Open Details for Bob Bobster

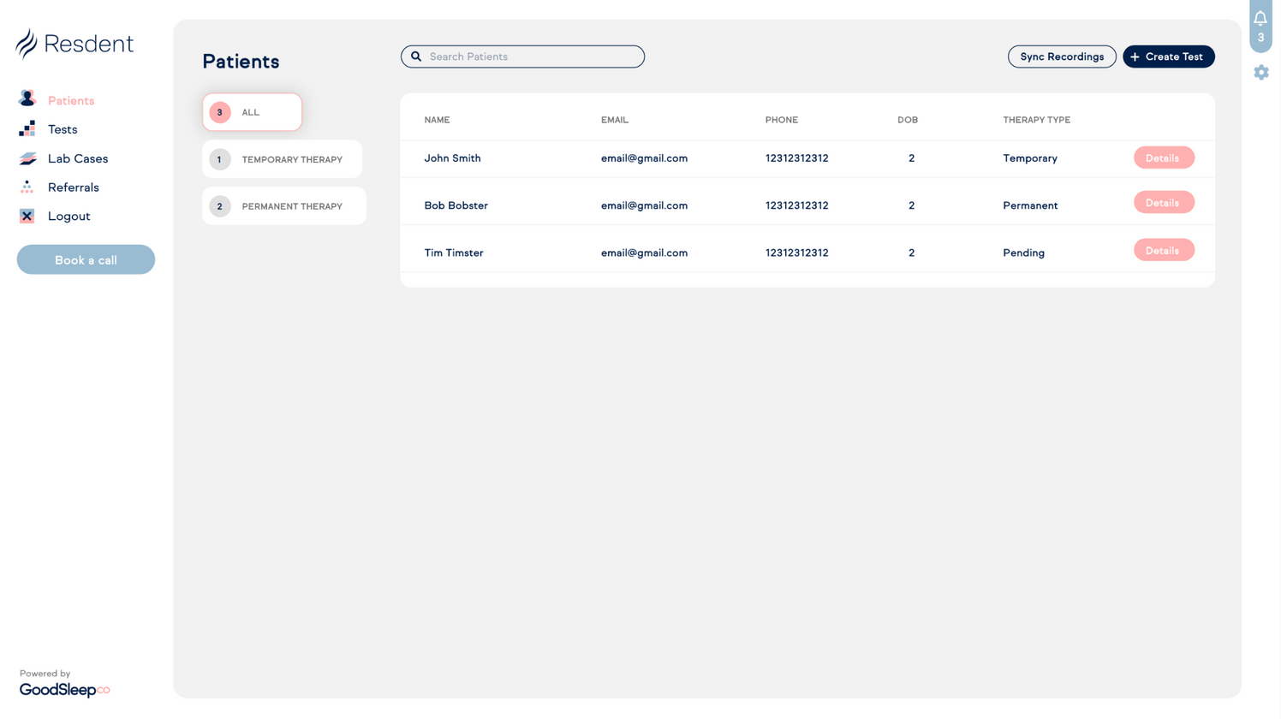(x=1163, y=203)
